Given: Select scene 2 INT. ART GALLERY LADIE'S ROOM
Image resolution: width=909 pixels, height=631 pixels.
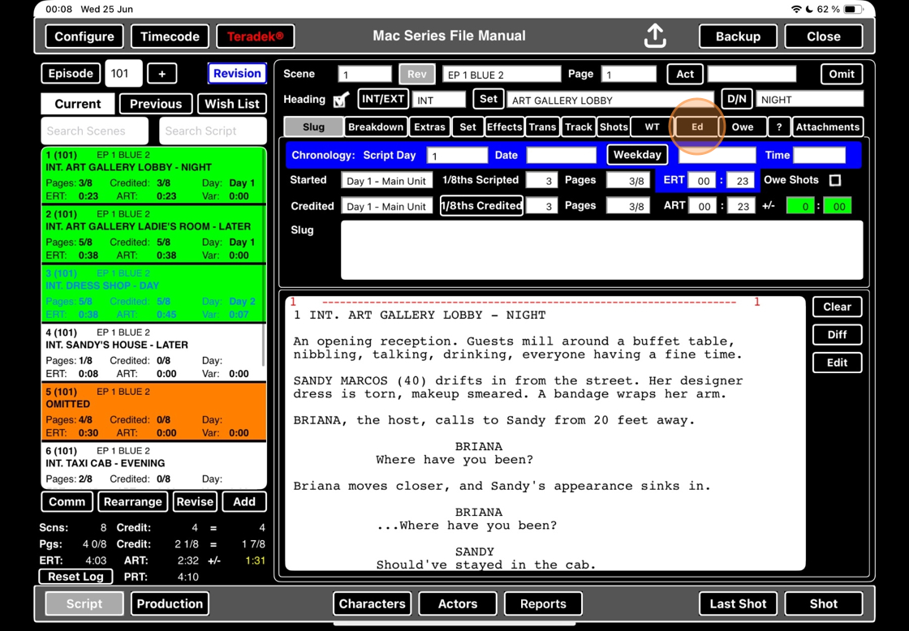Looking at the screenshot, I should pos(153,234).
